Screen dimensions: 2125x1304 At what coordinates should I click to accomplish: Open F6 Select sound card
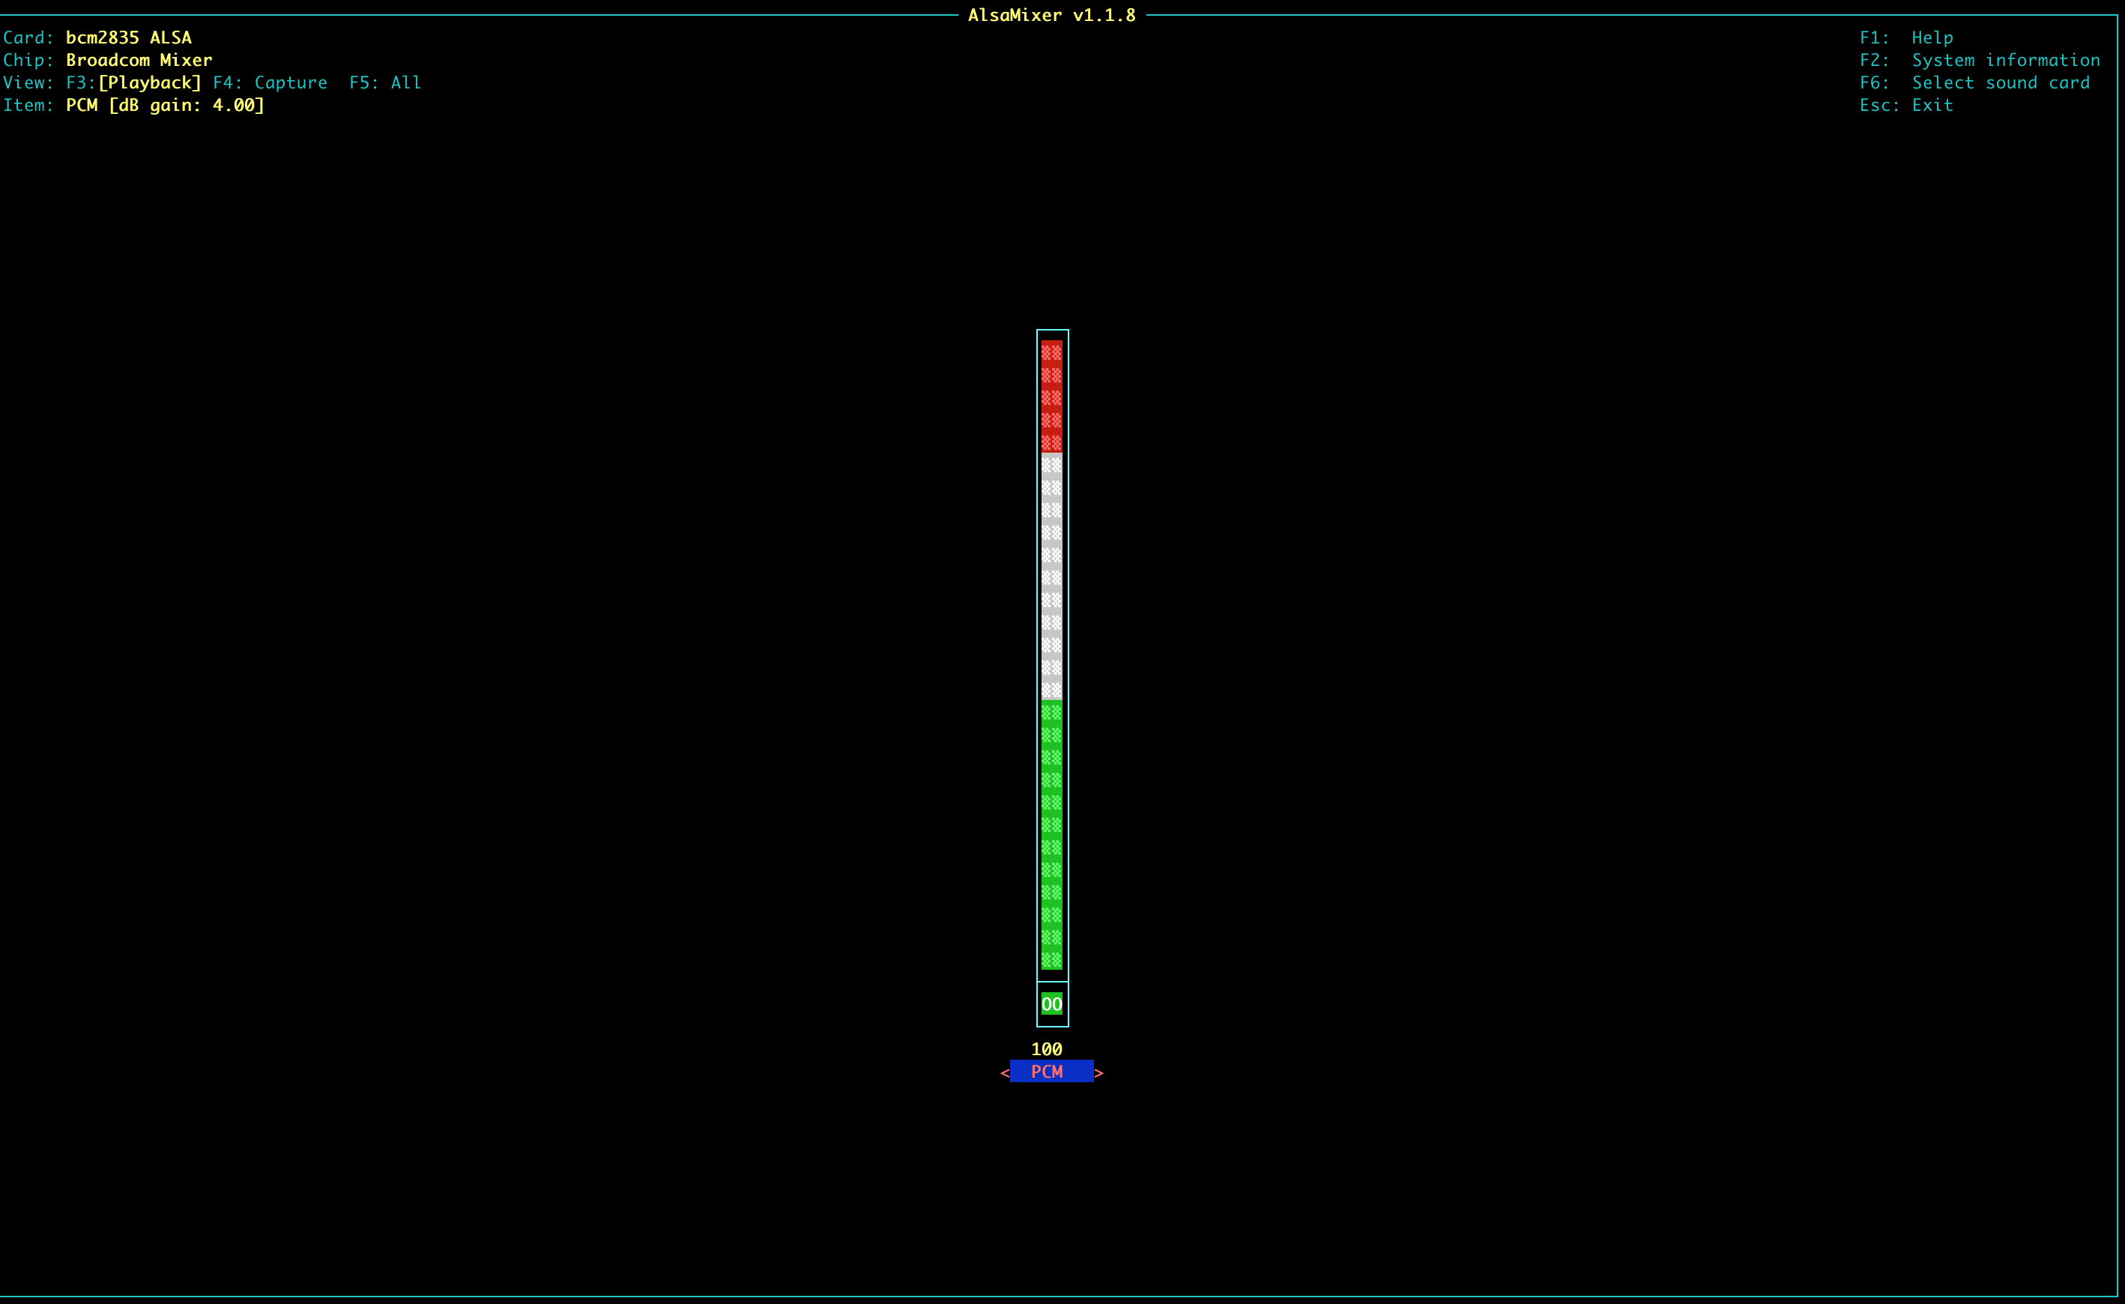(1974, 82)
